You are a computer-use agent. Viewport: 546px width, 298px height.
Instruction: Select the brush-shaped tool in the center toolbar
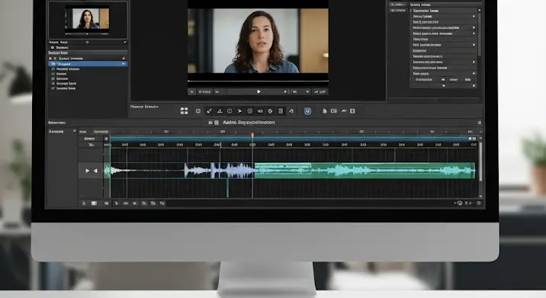pos(209,111)
